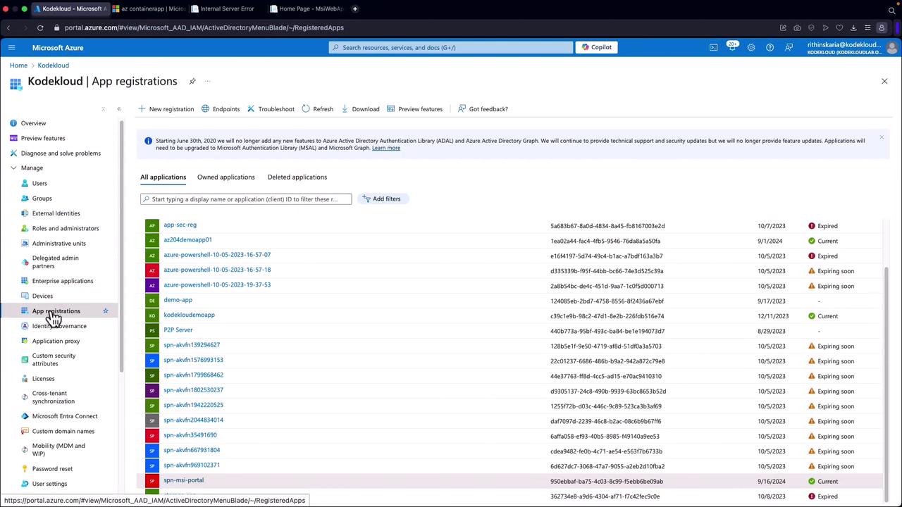Open Diagnose and solve problems in the sidebar

coord(61,153)
